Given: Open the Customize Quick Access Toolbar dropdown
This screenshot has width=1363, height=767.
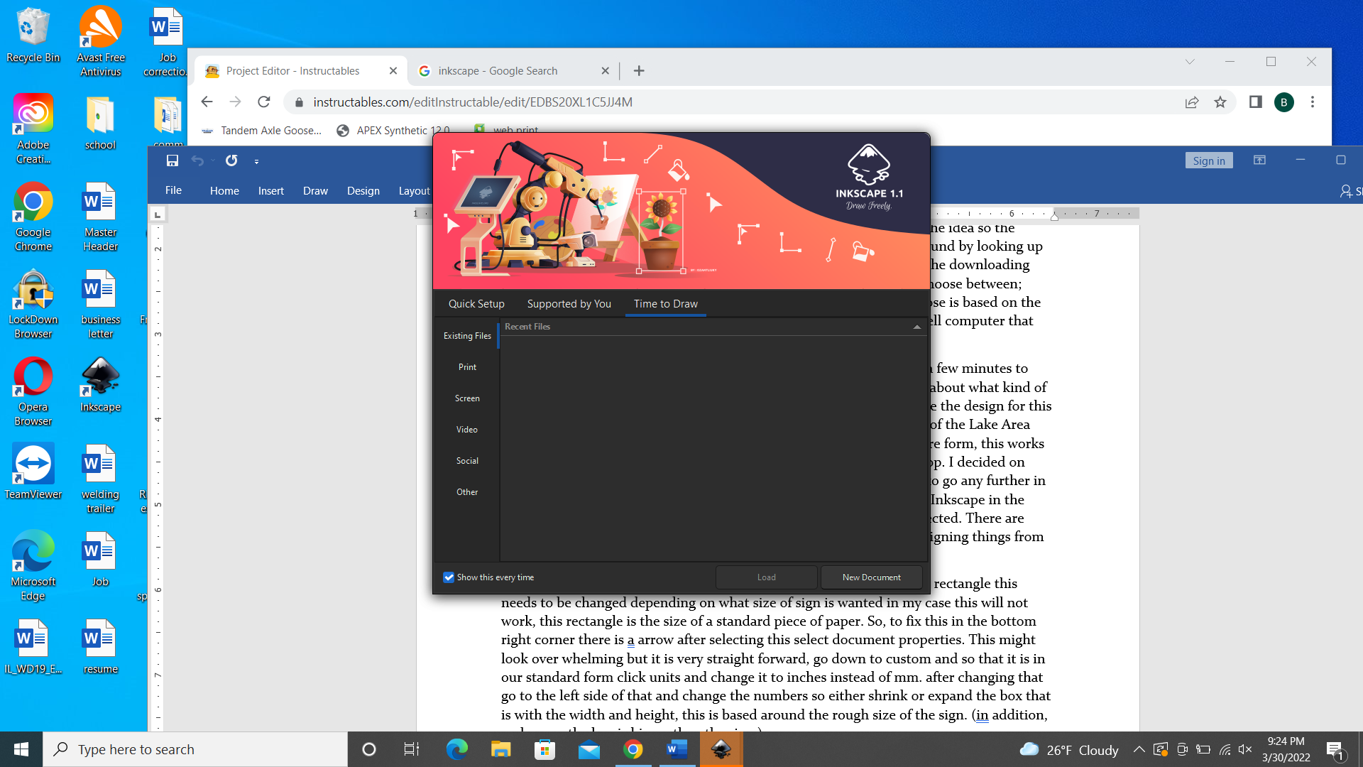Looking at the screenshot, I should coord(256,161).
